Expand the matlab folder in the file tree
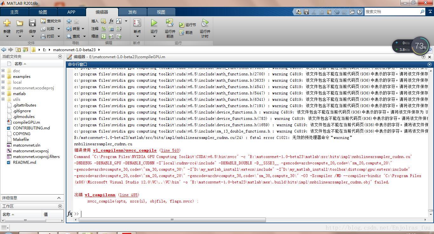Image resolution: width=434 pixels, height=234 pixels. (x=3, y=93)
